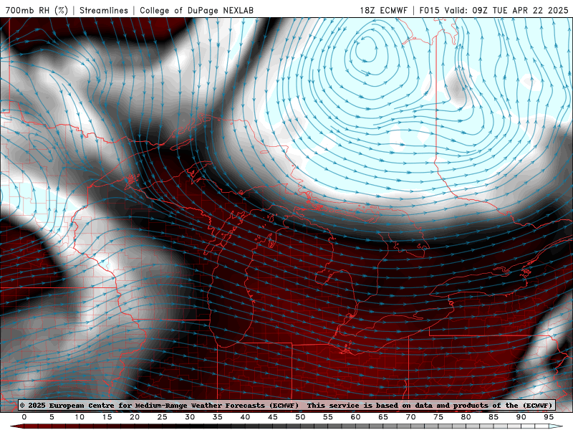Image resolution: width=573 pixels, height=430 pixels.
Task: Click the colorbar label '0'
Action: (24, 417)
